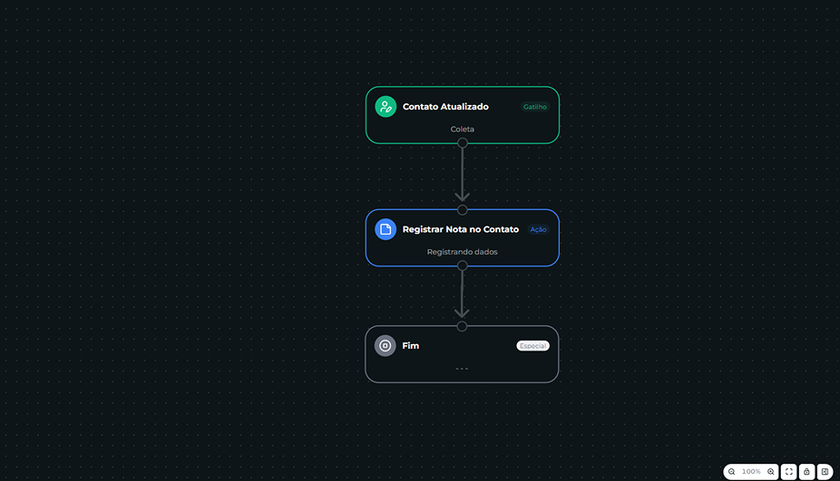The height and width of the screenshot is (481, 840).
Task: Click the Registrar Nota output connector
Action: (463, 265)
